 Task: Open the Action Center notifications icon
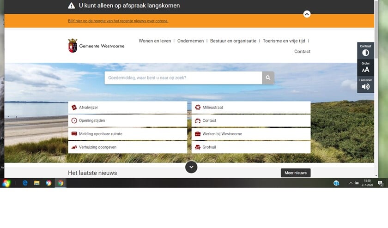click(381, 183)
